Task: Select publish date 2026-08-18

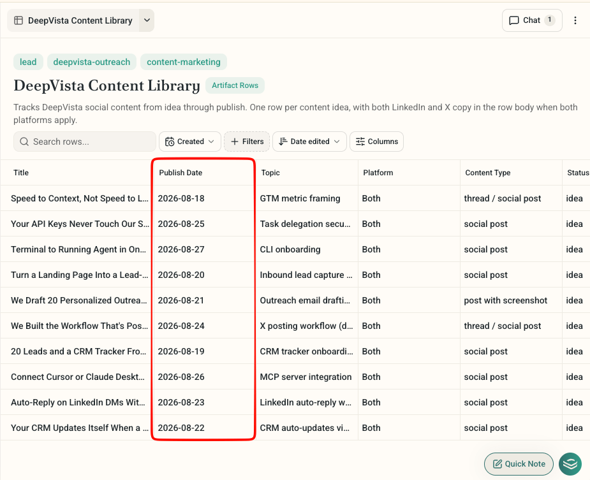Action: click(x=181, y=198)
